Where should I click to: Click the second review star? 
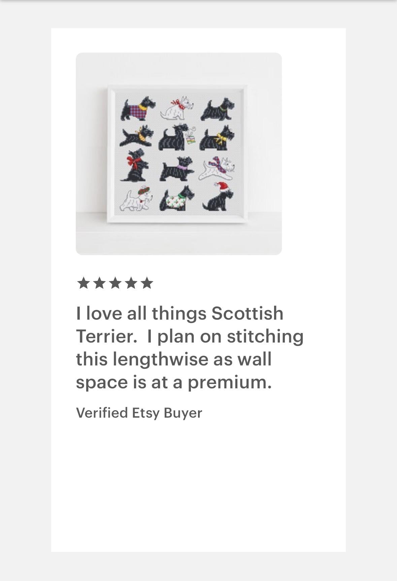click(x=99, y=283)
